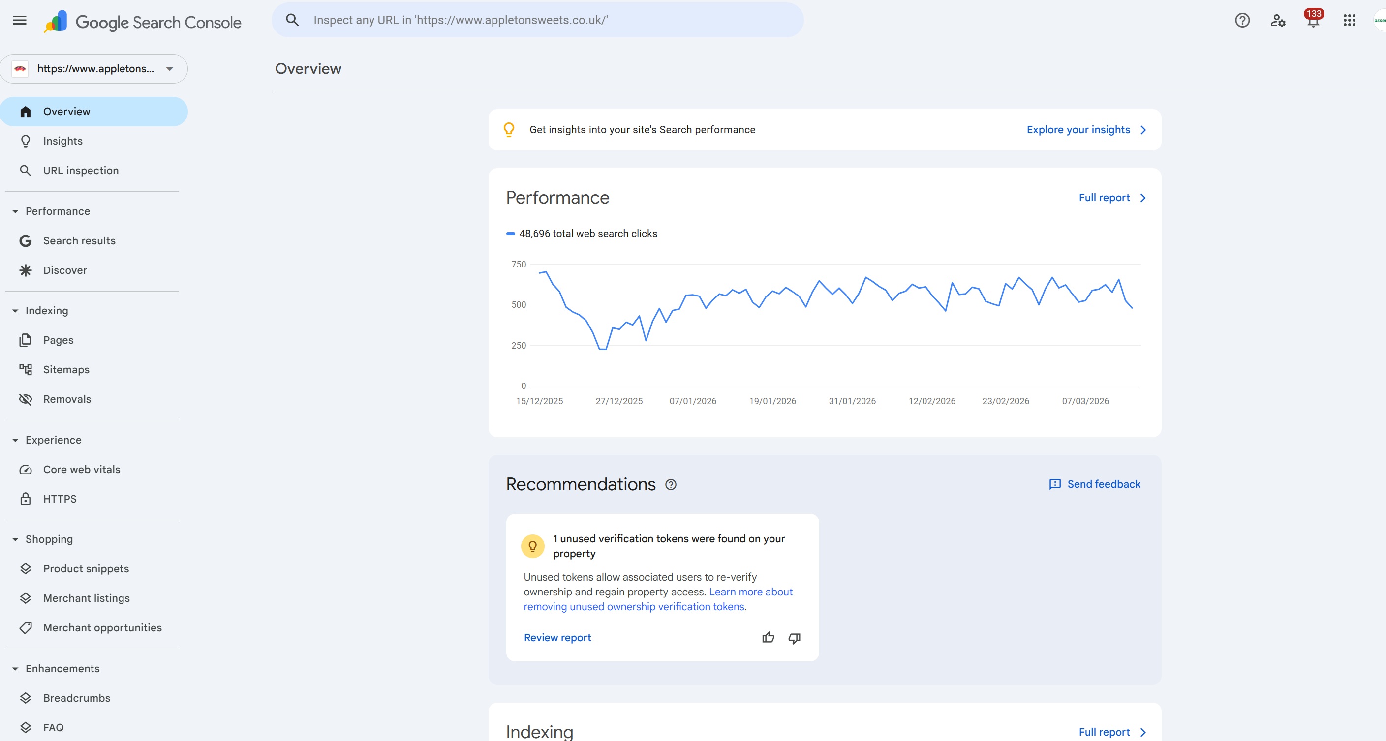This screenshot has width=1386, height=741.
Task: Open the Google apps grid
Action: [1350, 20]
